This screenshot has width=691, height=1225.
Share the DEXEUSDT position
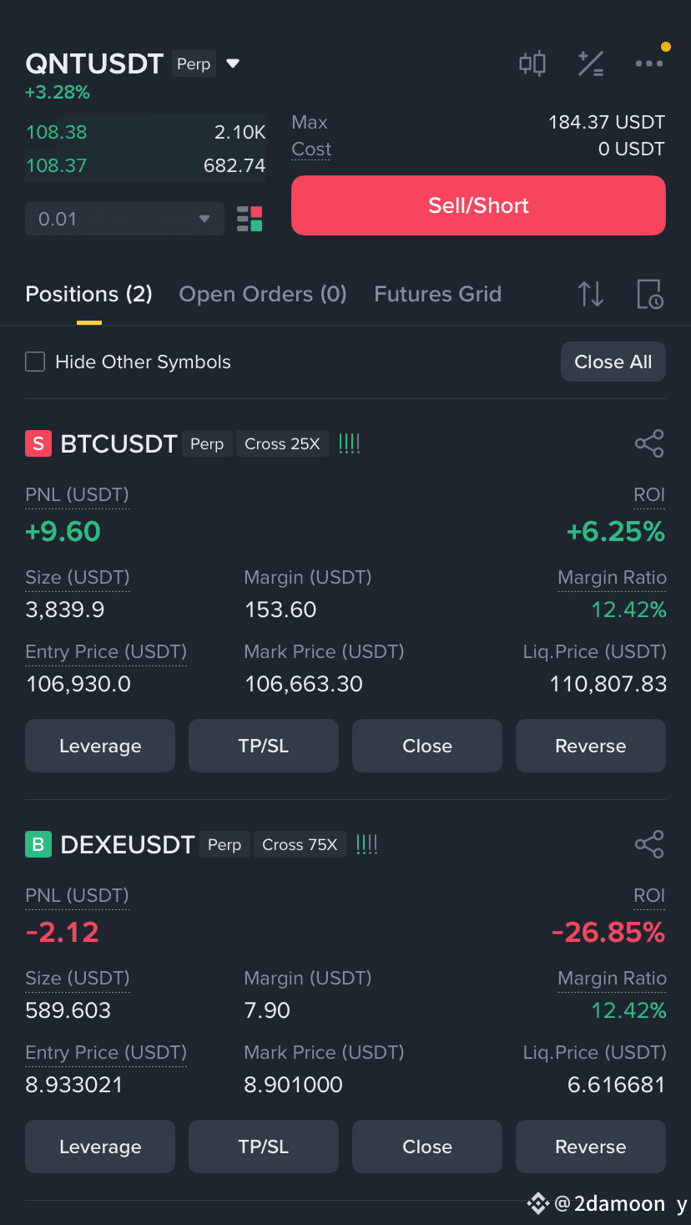(x=649, y=844)
